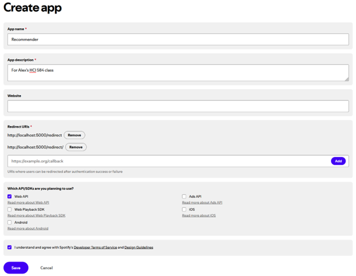356x276 pixels.
Task: Click the App description text area
Action: click(x=178, y=73)
